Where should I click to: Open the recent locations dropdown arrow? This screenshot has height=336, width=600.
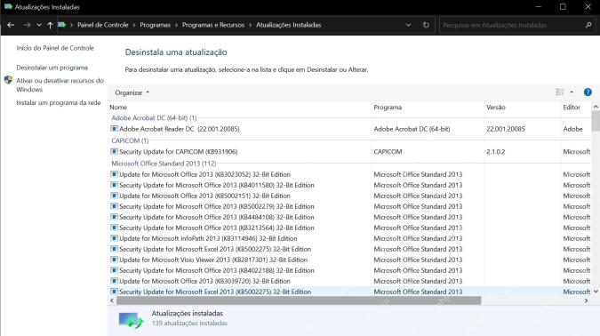39,25
